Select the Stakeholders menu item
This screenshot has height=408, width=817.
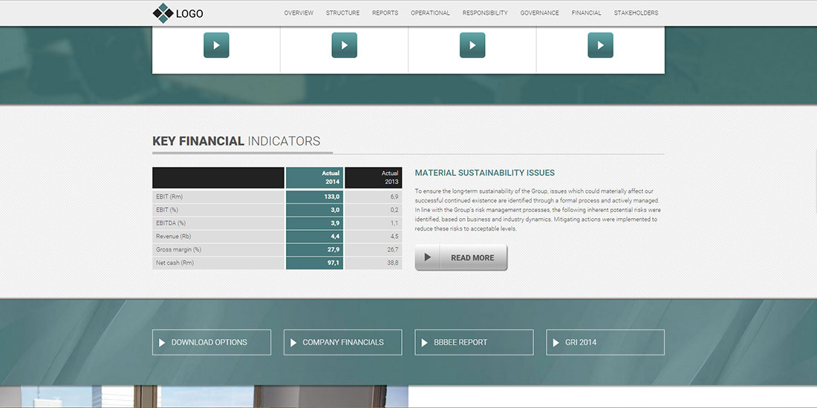(637, 13)
